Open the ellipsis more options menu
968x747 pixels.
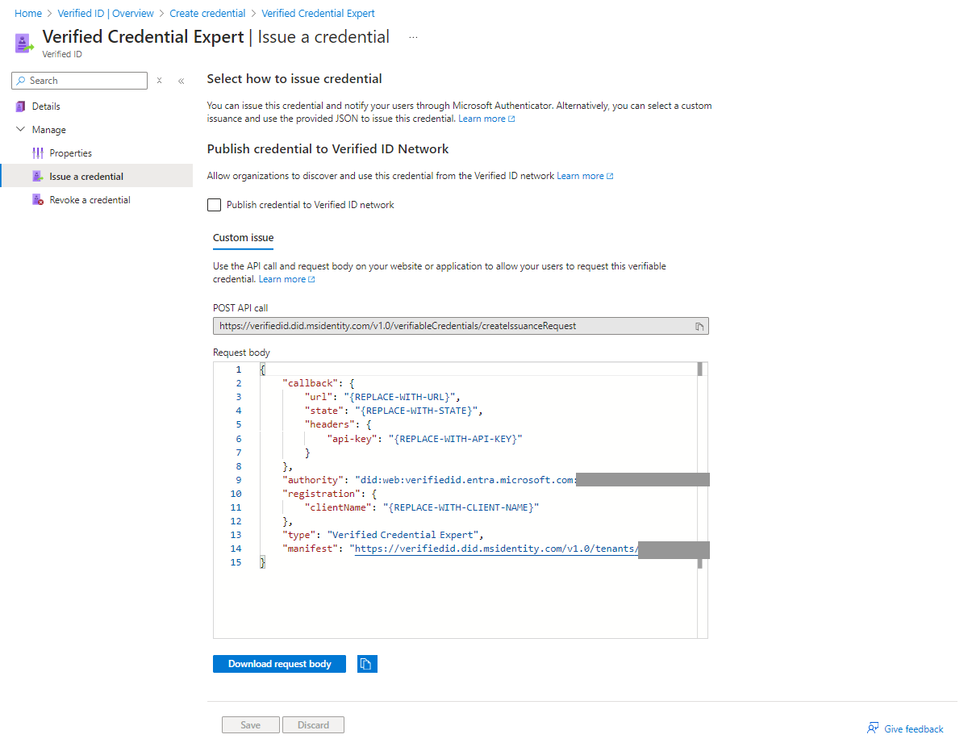point(413,37)
